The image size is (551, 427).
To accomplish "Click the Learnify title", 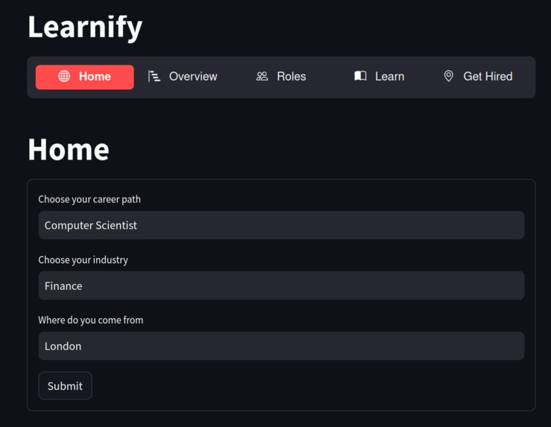I will (x=85, y=28).
